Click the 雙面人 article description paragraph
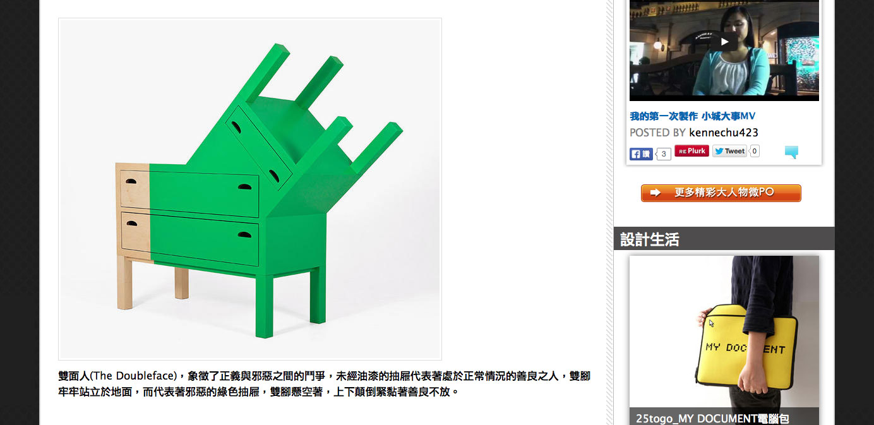Image resolution: width=874 pixels, height=425 pixels. 324,384
